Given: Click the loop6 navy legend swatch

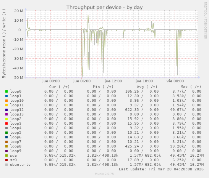Looking at the screenshot, I should [x=6, y=137].
